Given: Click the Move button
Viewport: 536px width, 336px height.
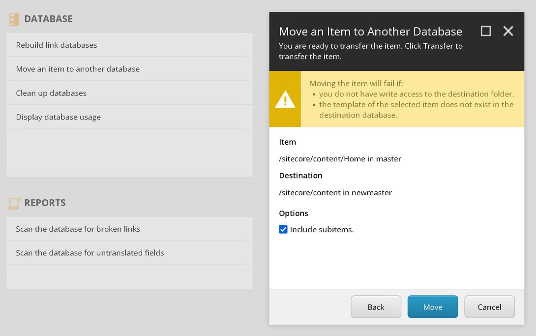Looking at the screenshot, I should coord(432,306).
